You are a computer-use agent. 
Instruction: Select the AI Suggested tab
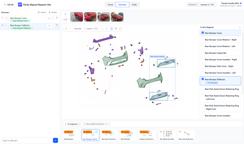[x=73, y=124]
